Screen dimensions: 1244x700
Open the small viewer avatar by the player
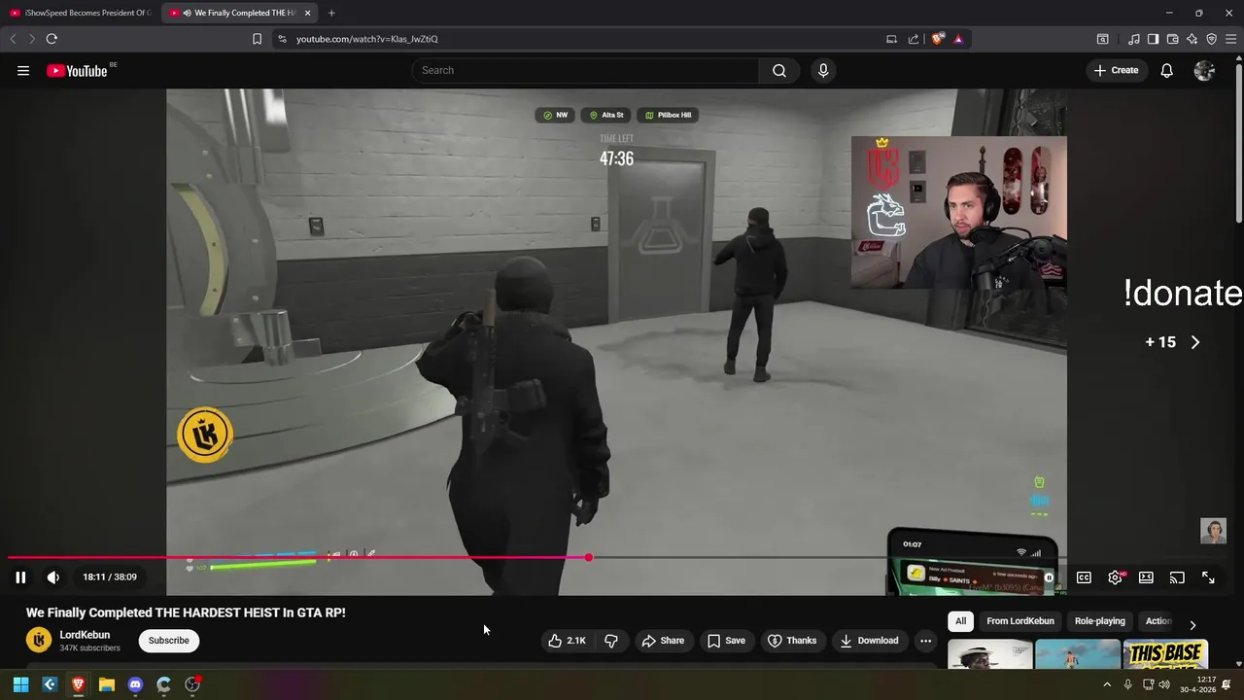[1213, 530]
